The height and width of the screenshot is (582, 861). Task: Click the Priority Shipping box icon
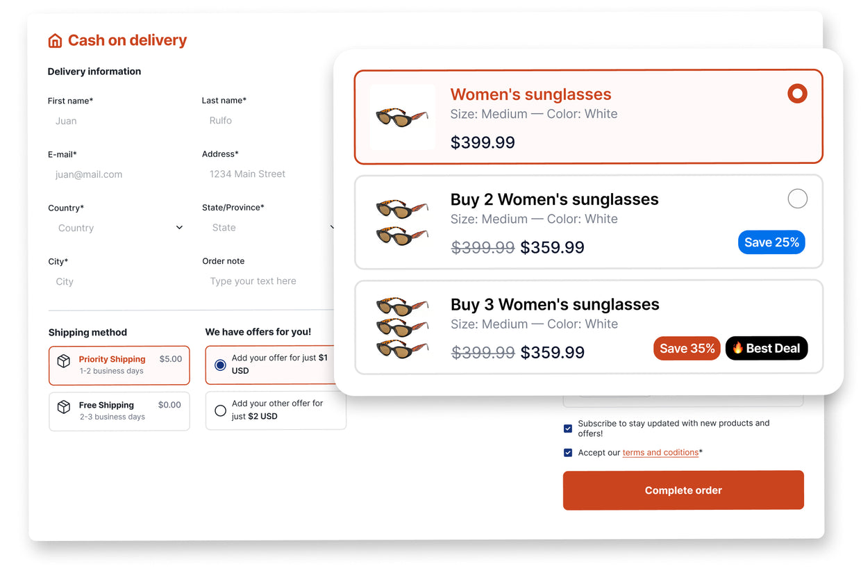[64, 361]
